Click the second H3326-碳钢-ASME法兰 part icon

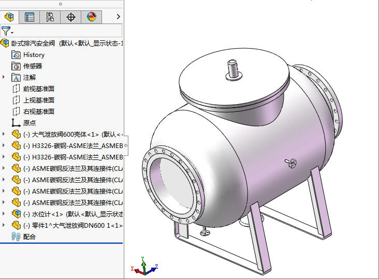point(16,157)
